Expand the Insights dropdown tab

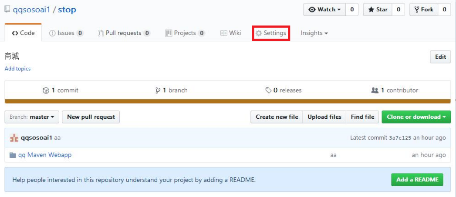pyautogui.click(x=314, y=33)
